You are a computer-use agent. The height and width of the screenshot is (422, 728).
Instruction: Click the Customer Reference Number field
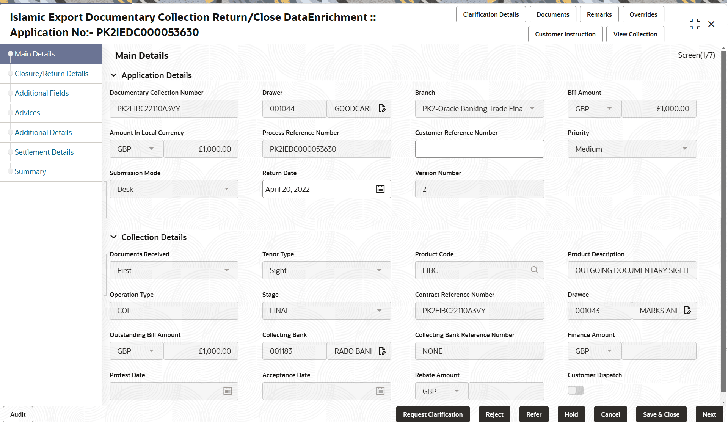click(x=479, y=149)
